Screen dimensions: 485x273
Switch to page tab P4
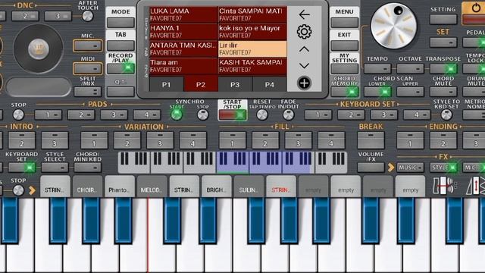[270, 84]
